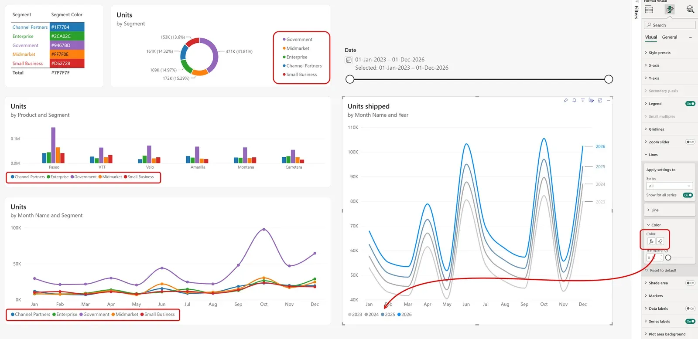Click the left handle of Date slider

point(350,79)
